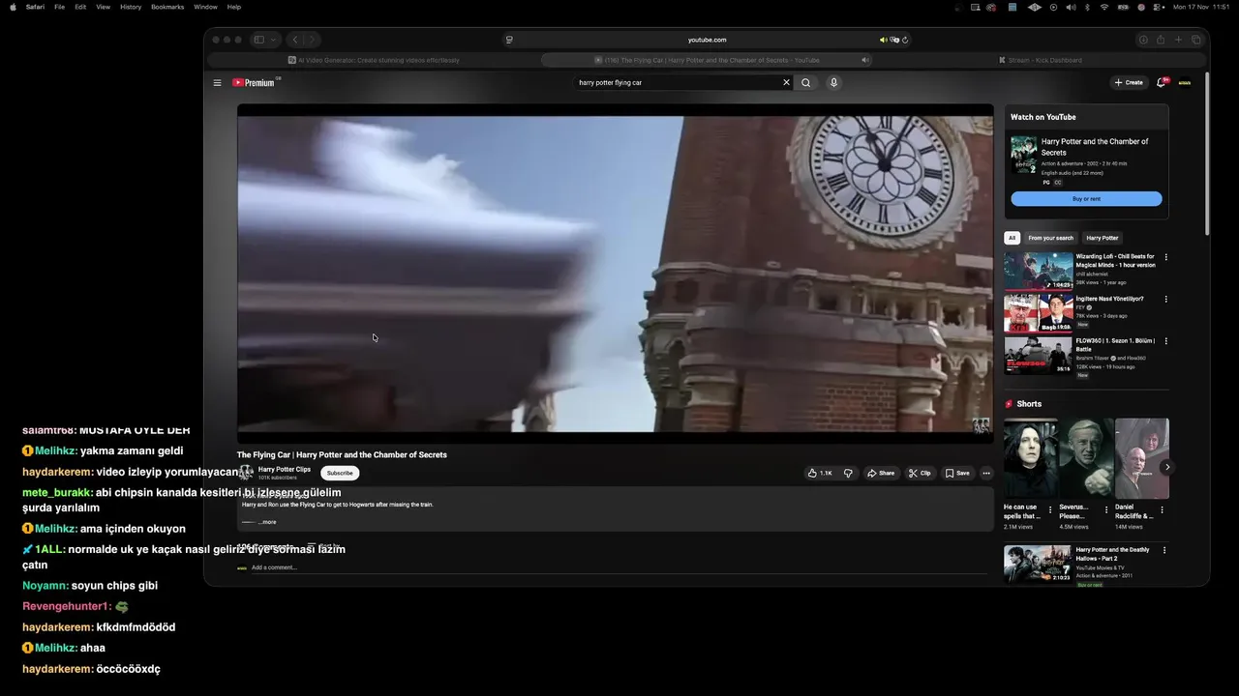Mute tab audio in the address bar

(x=883, y=40)
